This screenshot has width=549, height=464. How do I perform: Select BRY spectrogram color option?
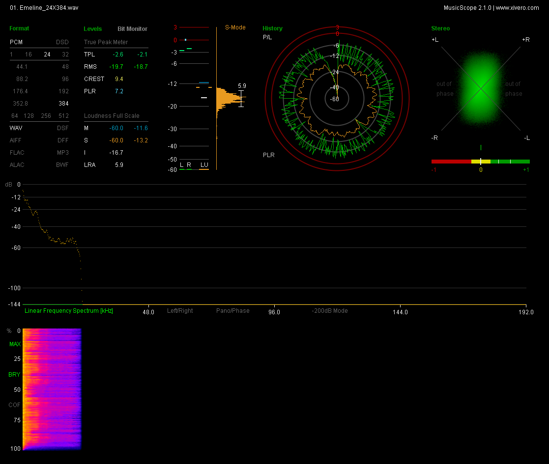click(x=15, y=375)
